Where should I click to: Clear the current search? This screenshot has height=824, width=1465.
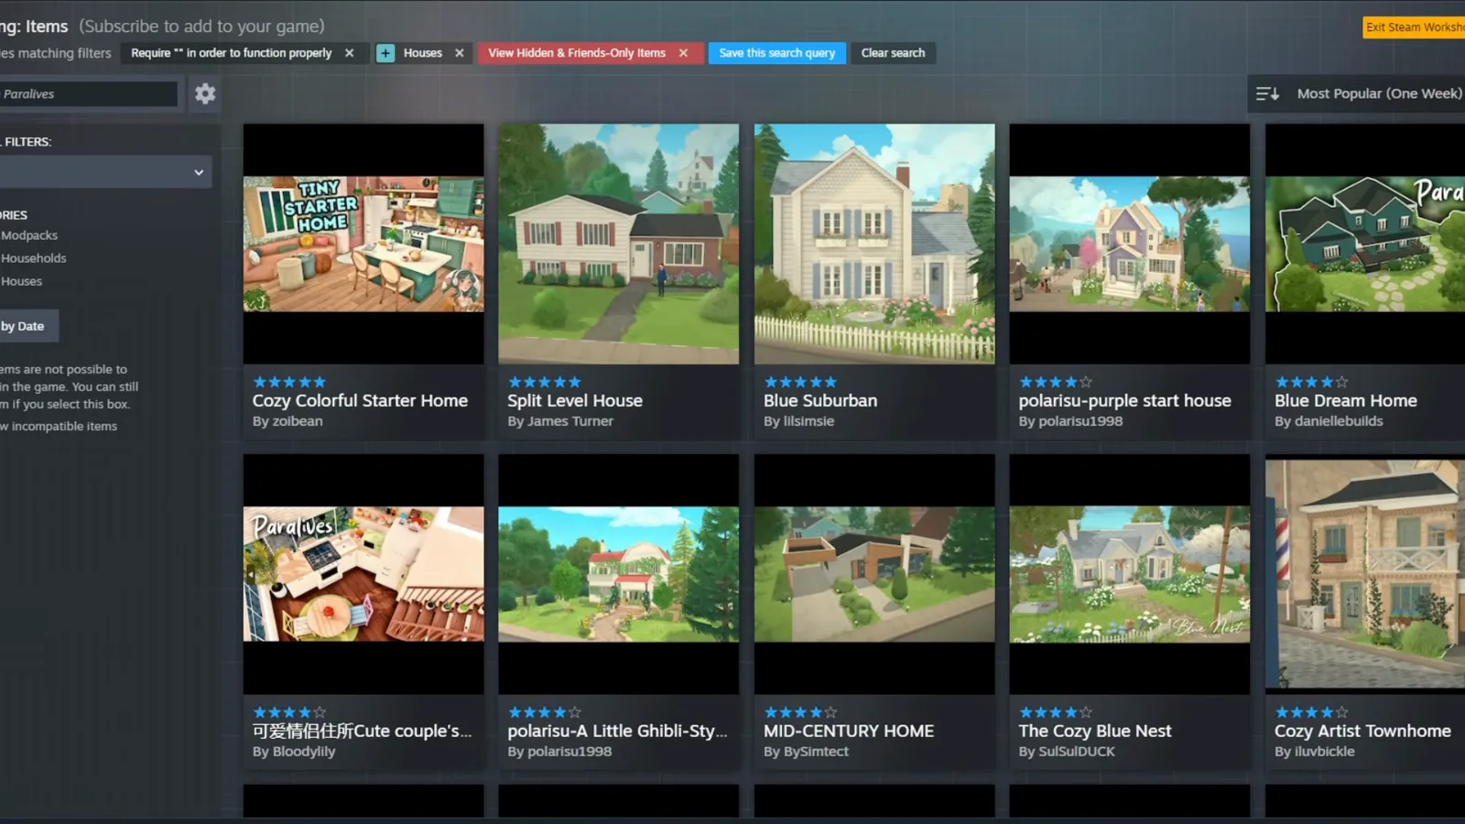[893, 53]
